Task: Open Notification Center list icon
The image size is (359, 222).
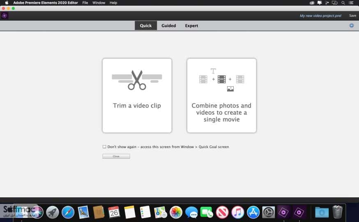Action: click(x=351, y=3)
